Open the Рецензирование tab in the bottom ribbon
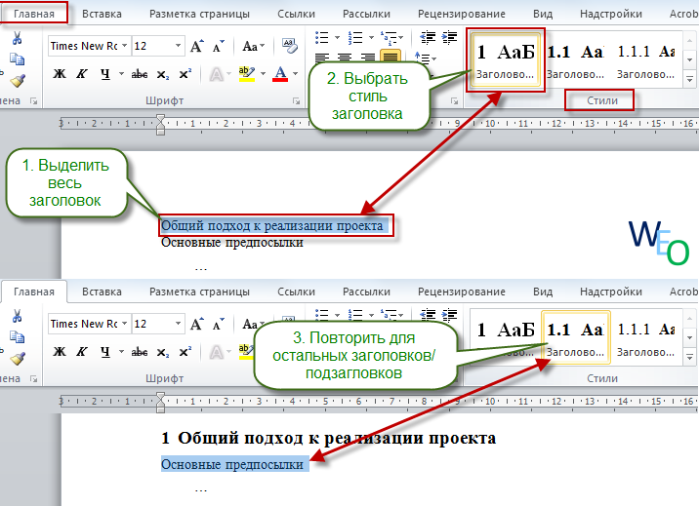Image resolution: width=699 pixels, height=506 pixels. [462, 292]
